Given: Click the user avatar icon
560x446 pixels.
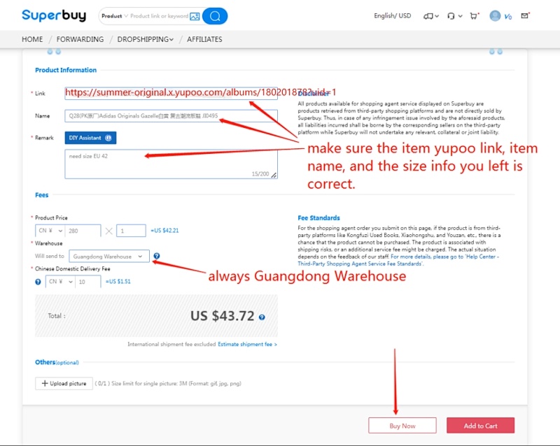Looking at the screenshot, I should point(495,15).
